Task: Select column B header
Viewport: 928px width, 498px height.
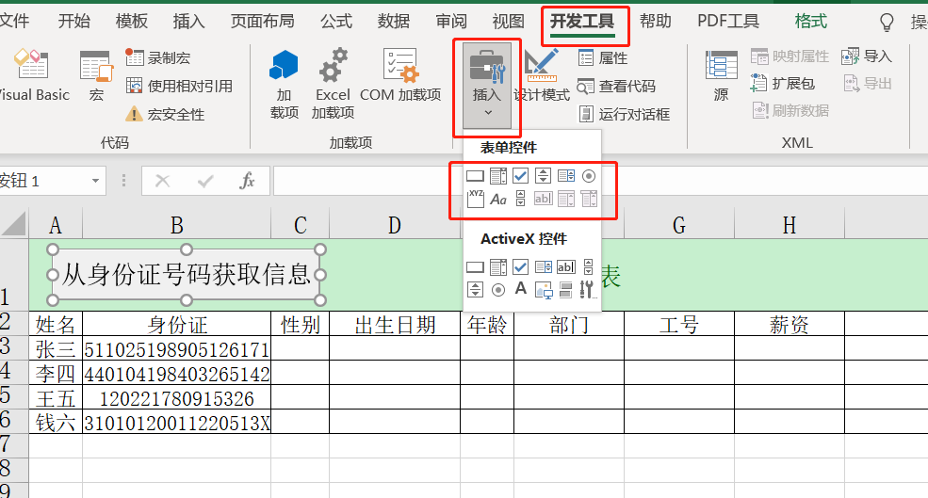Action: 176,225
